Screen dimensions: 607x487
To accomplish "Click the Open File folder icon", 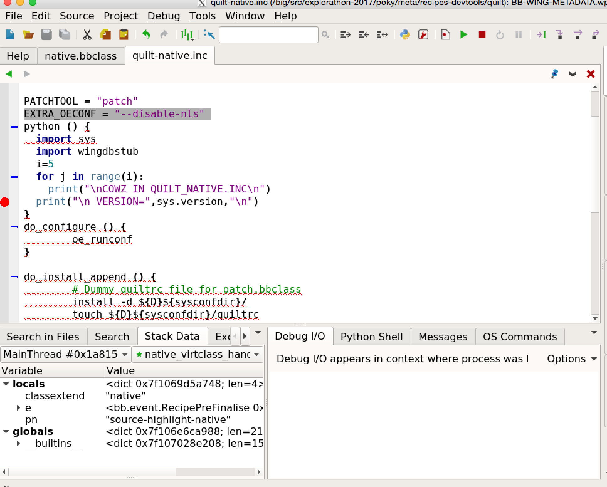I will pos(28,34).
